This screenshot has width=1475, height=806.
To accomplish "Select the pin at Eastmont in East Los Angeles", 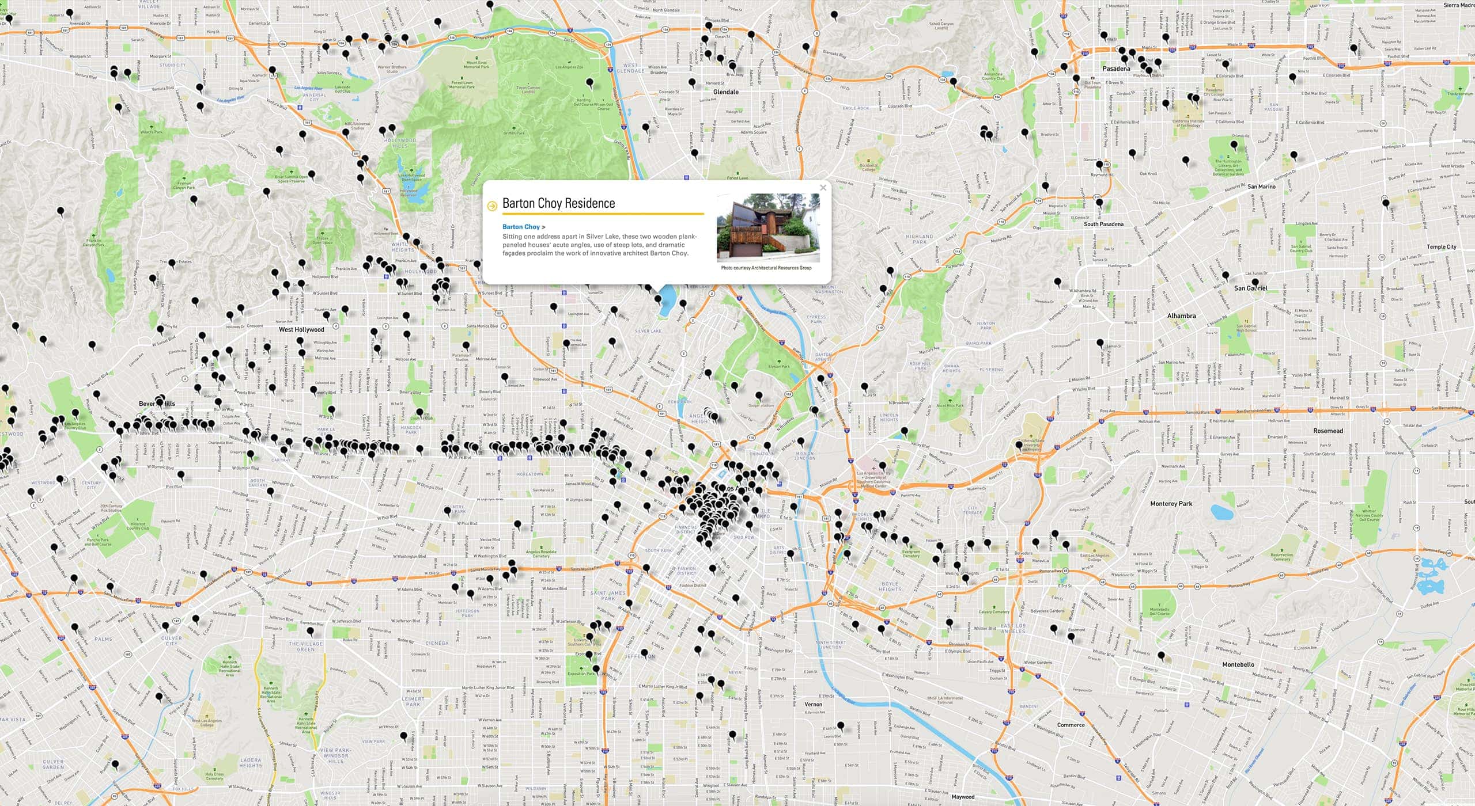I will coord(1071,637).
